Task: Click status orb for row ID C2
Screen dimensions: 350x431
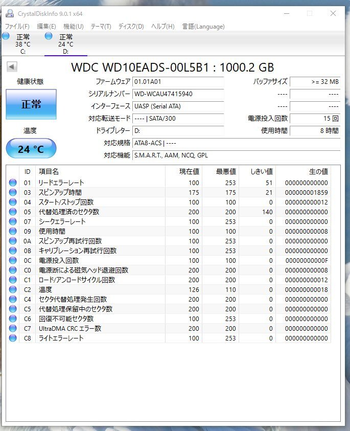Action: (x=13, y=289)
